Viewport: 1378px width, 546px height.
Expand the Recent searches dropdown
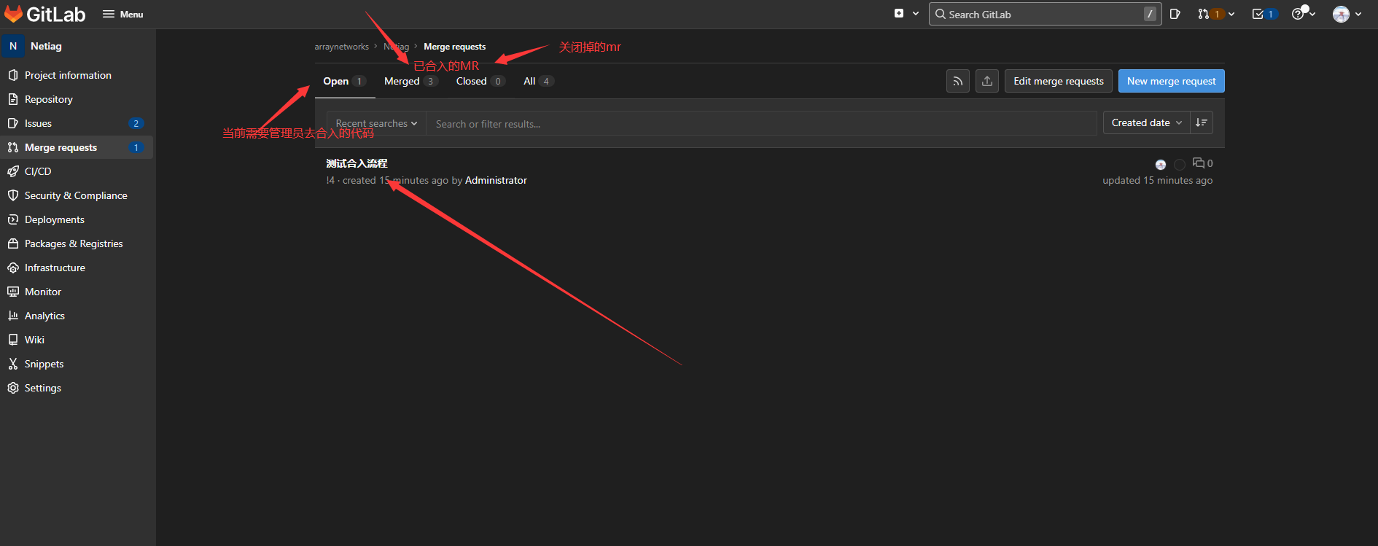tap(376, 123)
